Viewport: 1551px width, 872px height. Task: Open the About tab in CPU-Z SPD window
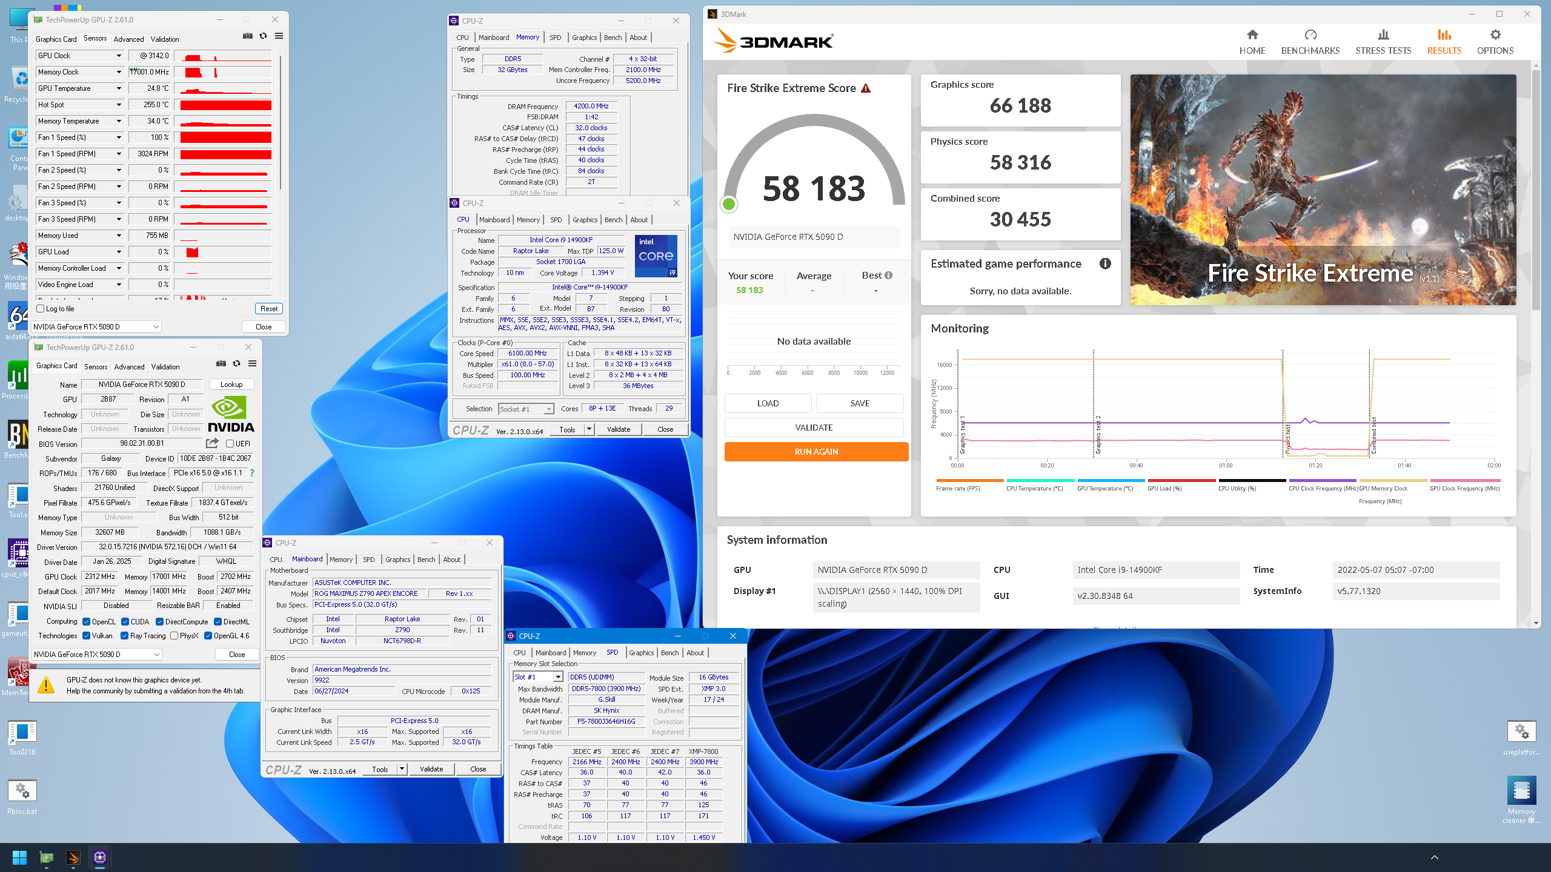[695, 653]
